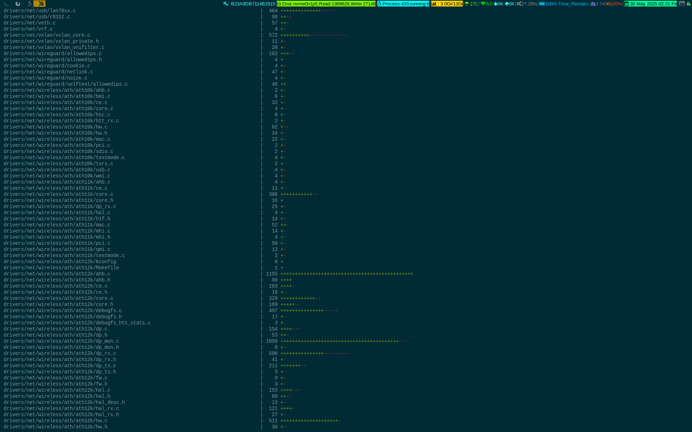Select drivers/net/wireless/ath/ath12k/ahb.c line

pos(57,274)
